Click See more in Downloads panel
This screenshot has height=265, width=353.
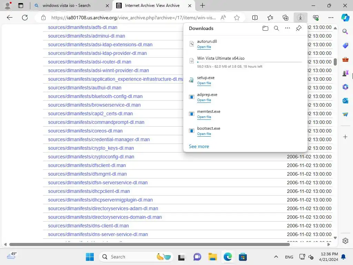click(199, 146)
